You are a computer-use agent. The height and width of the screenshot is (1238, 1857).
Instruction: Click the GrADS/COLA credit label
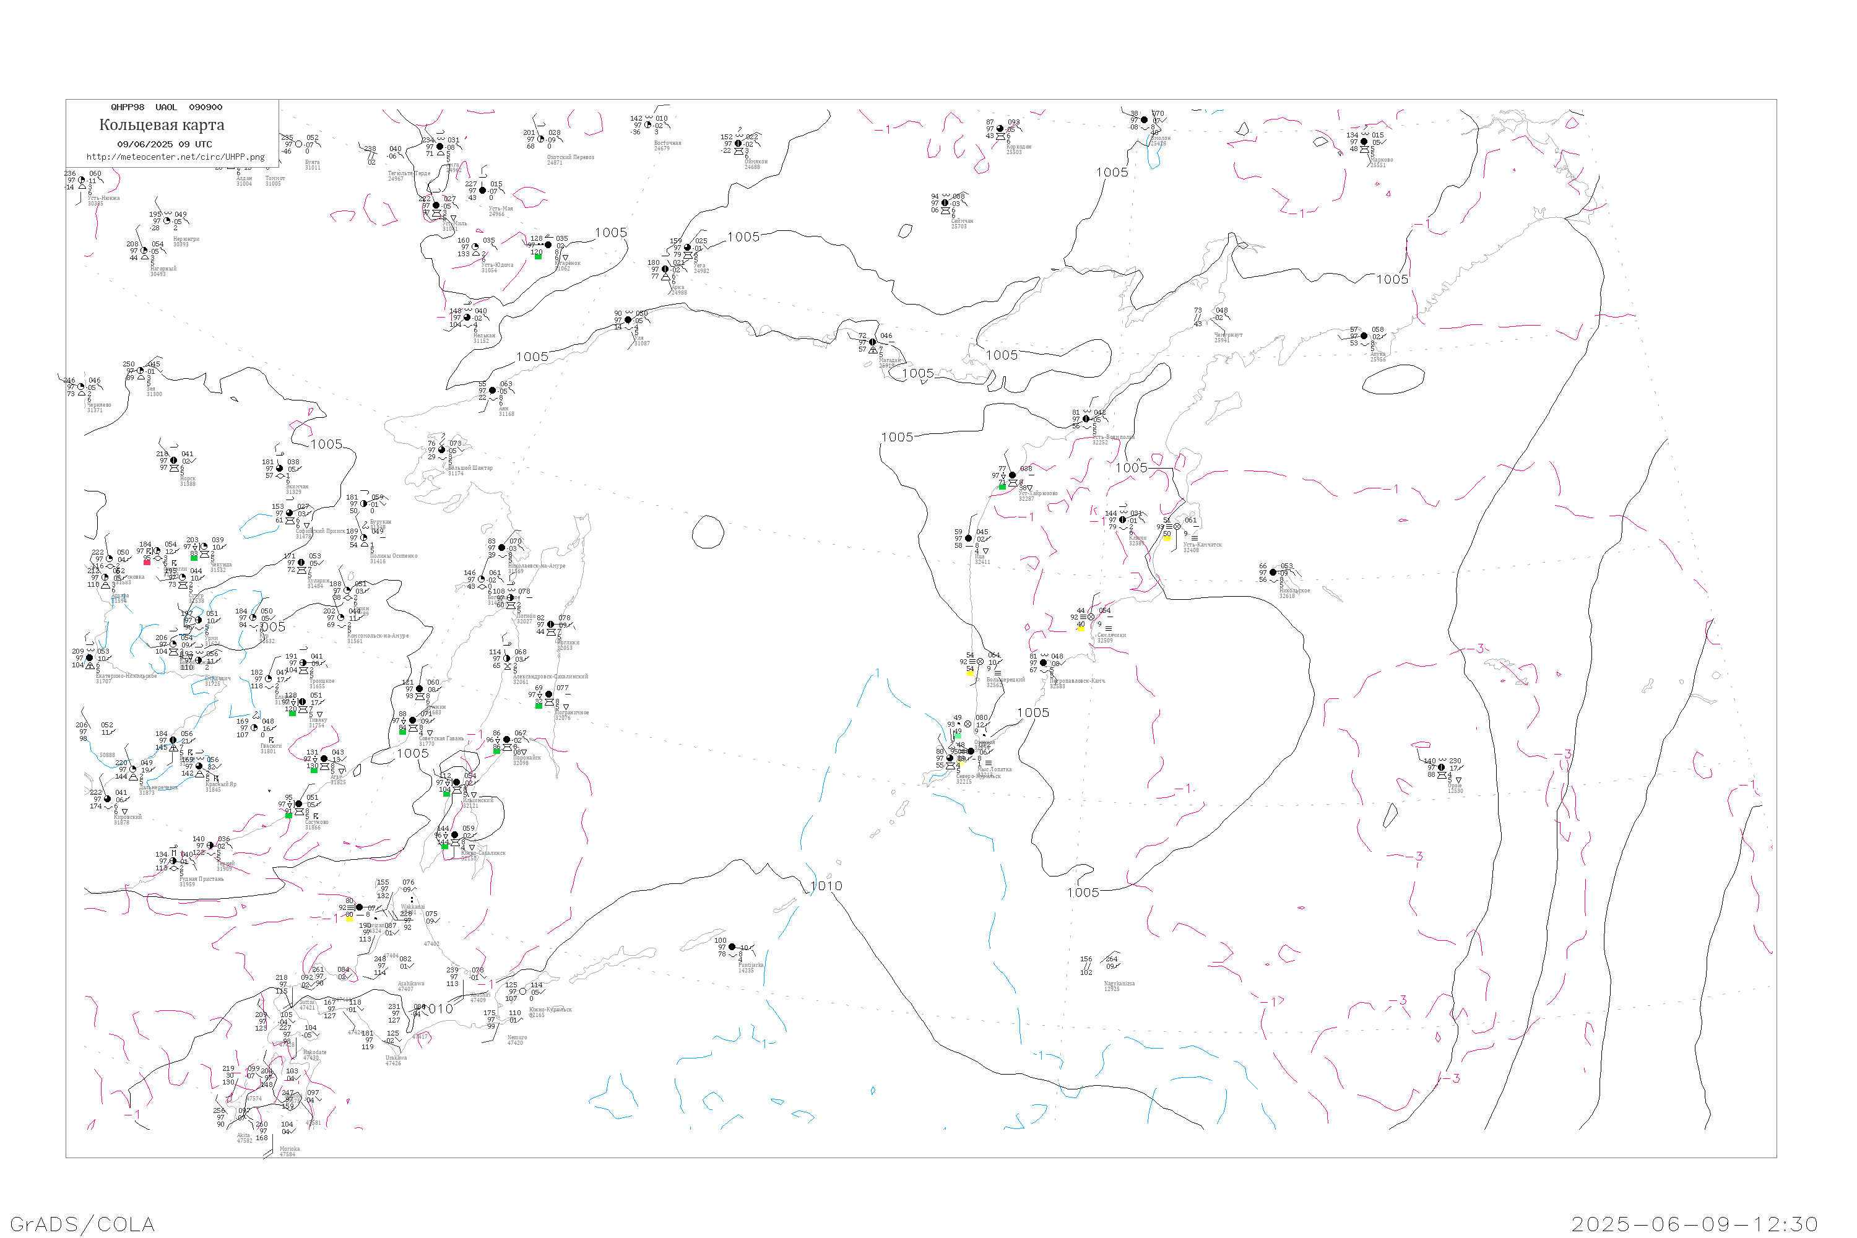click(x=82, y=1224)
